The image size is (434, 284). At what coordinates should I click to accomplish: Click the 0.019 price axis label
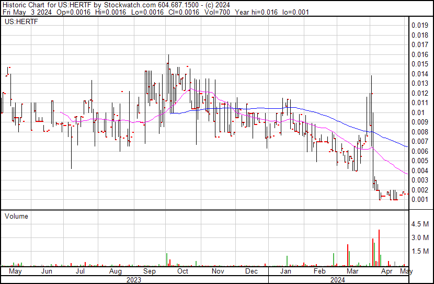pyautogui.click(x=420, y=26)
